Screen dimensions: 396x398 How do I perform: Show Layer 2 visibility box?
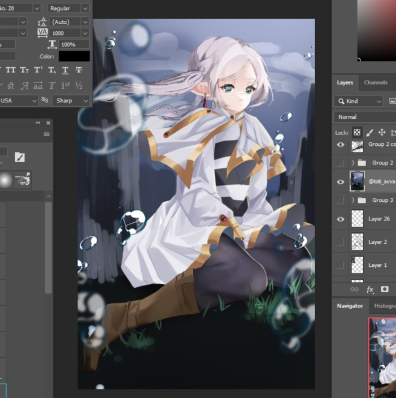tap(340, 242)
